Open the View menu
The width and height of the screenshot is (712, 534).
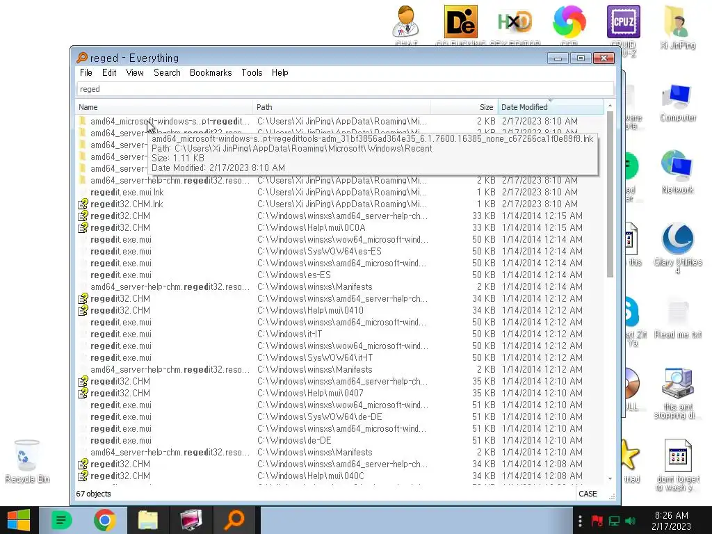point(135,72)
